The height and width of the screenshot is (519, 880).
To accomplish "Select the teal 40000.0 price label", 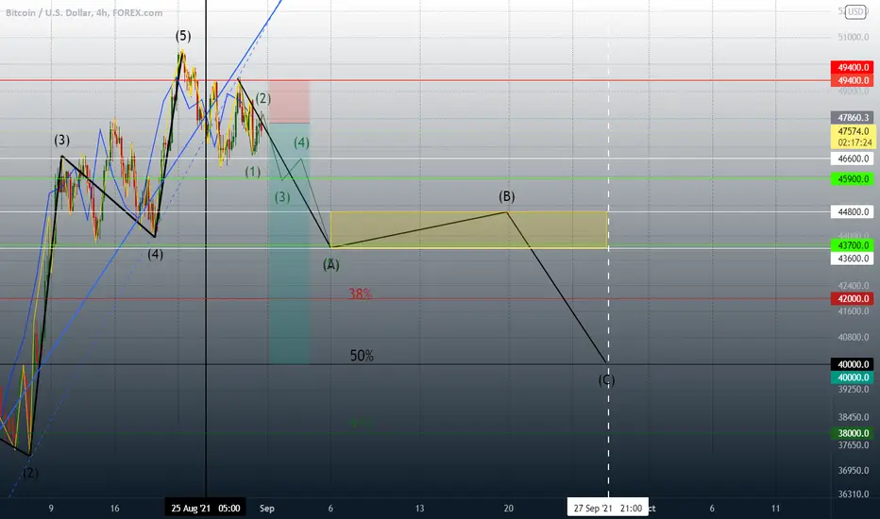I will [853, 377].
